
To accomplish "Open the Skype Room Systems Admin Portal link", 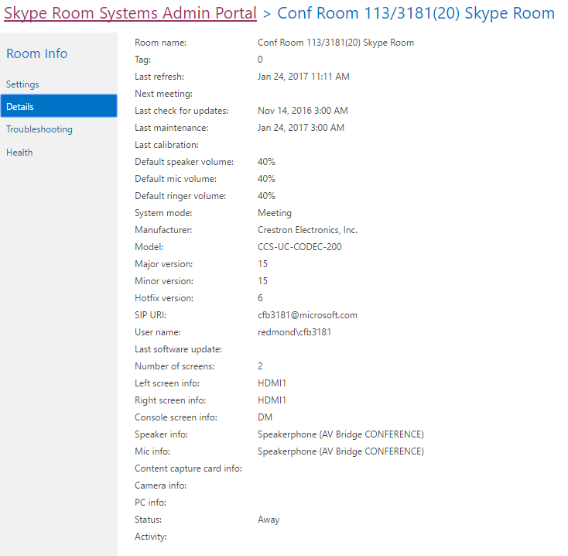I will [130, 13].
